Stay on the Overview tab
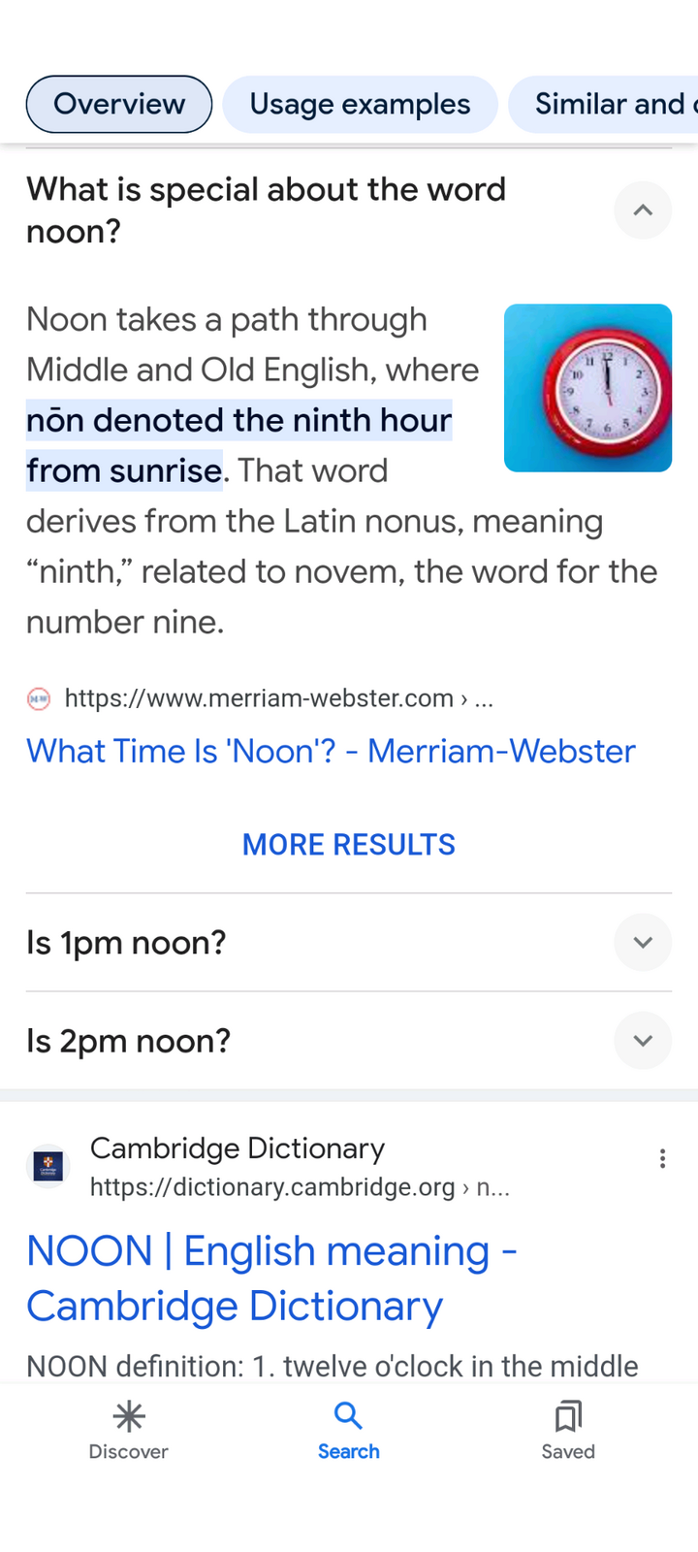The height and width of the screenshot is (1552, 698). click(x=118, y=104)
